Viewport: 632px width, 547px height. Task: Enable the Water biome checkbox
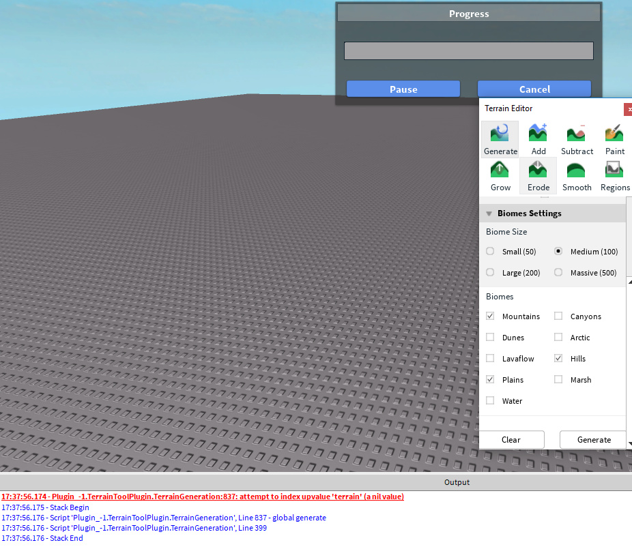click(x=490, y=400)
